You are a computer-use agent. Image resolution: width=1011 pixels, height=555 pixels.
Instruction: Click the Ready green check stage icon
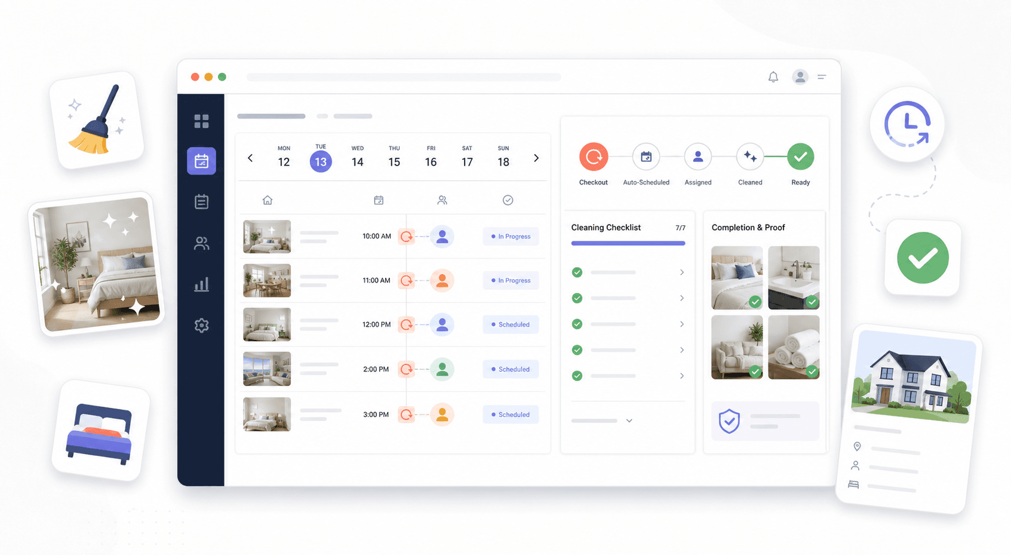click(800, 157)
